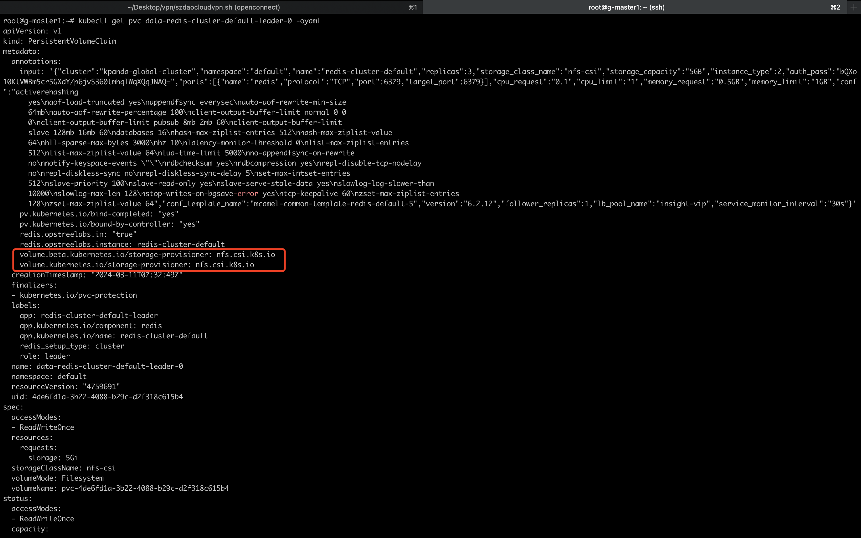Click the 'resources:' line
The height and width of the screenshot is (538, 861).
(x=32, y=438)
